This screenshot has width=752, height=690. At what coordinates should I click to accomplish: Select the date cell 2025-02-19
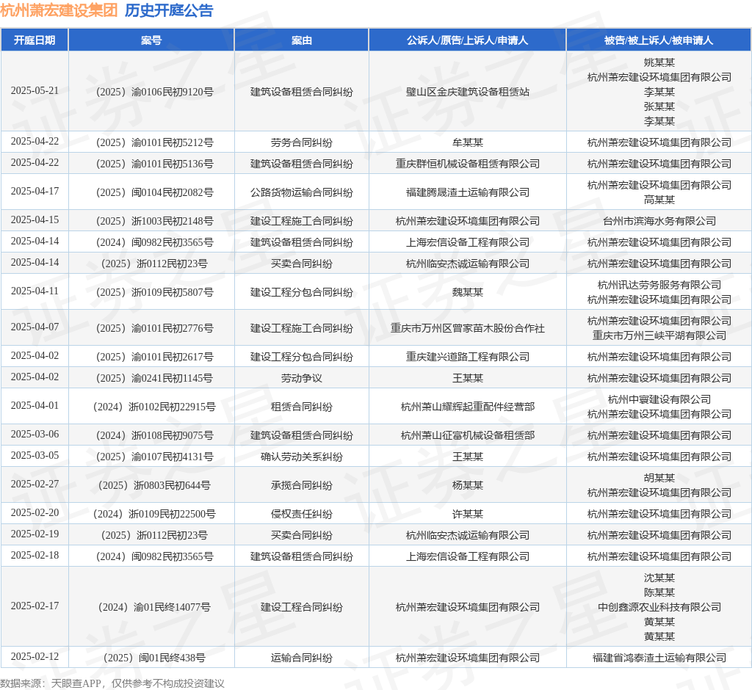pyautogui.click(x=35, y=534)
